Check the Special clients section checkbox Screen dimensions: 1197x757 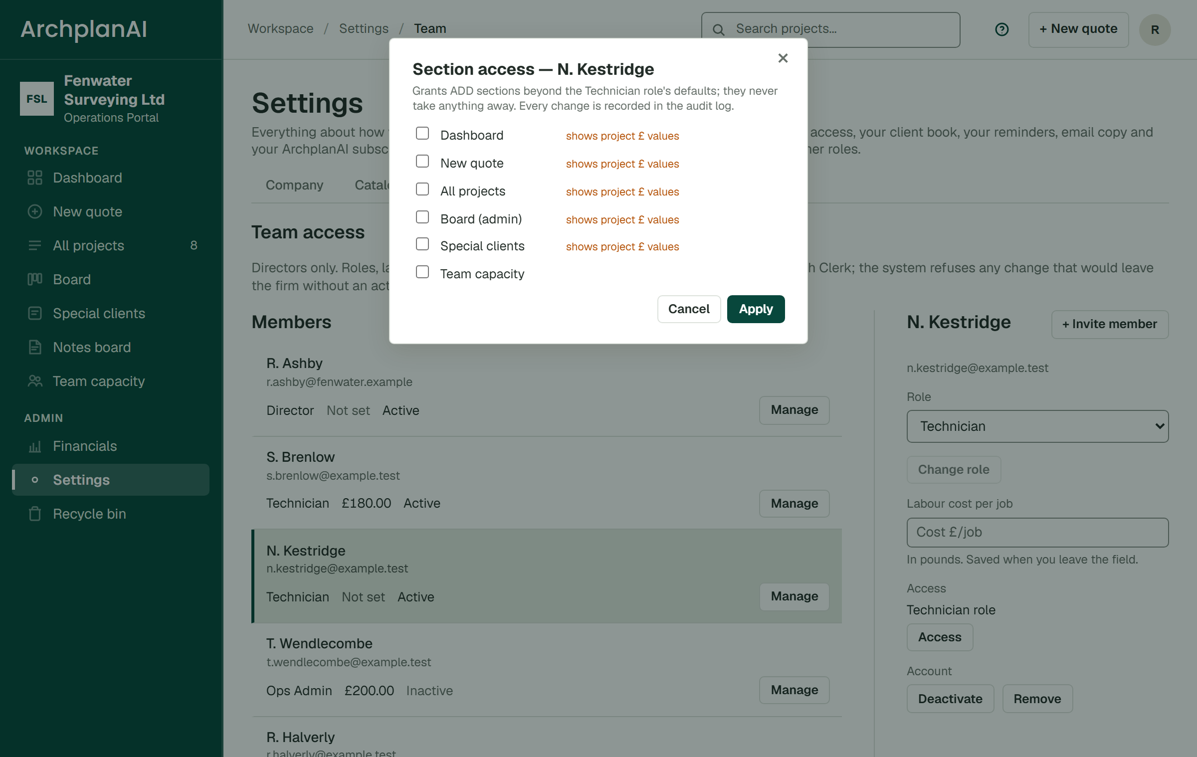tap(422, 244)
